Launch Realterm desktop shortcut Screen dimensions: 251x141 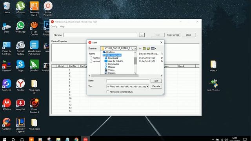(x=7, y=66)
